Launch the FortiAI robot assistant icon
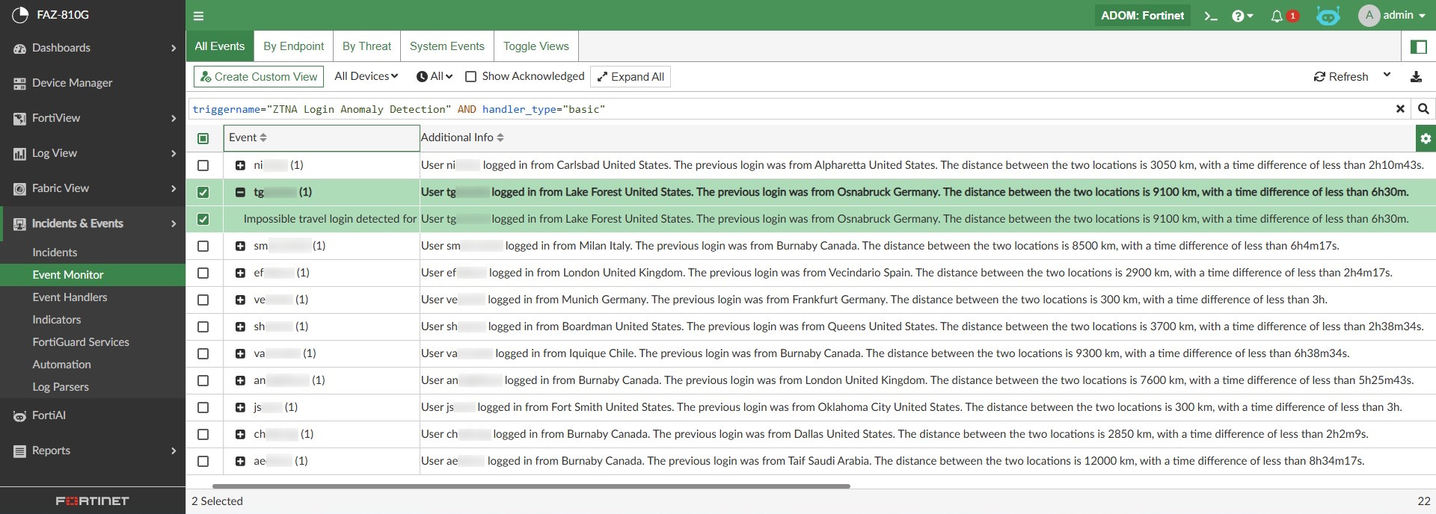This screenshot has width=1436, height=514. (1328, 16)
